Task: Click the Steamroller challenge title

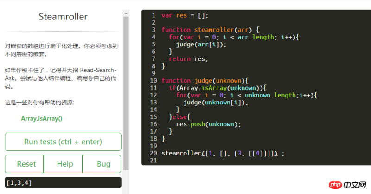Action: pos(63,17)
